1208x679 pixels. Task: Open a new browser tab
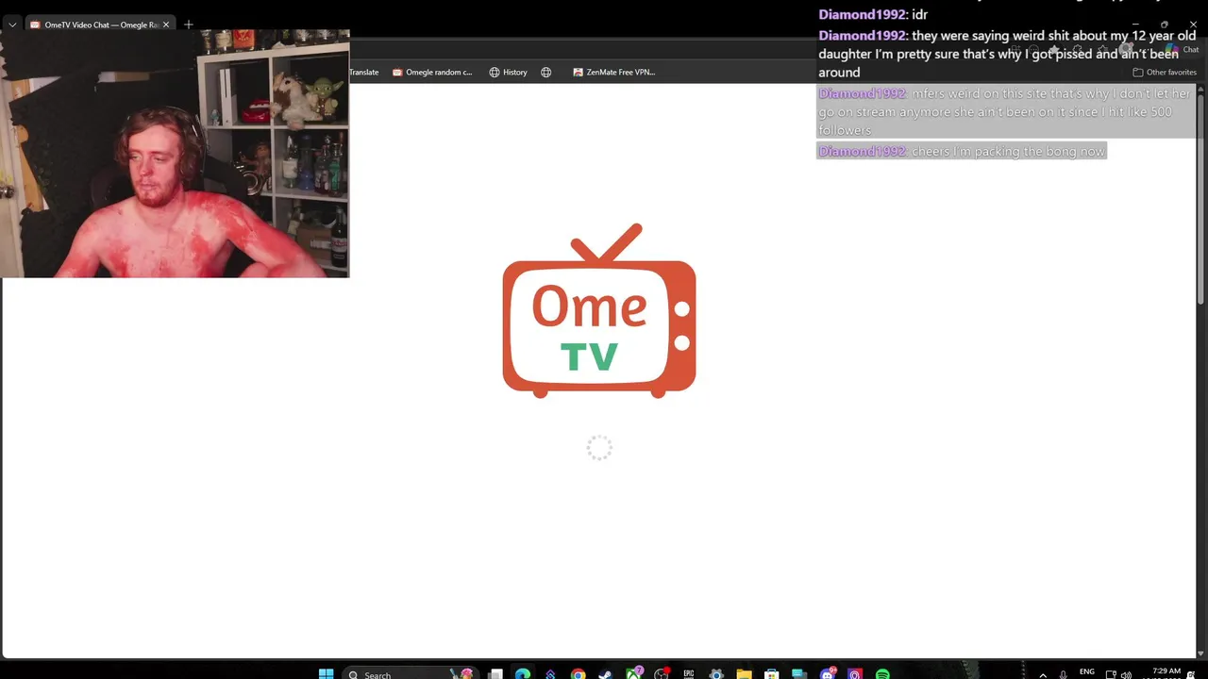click(x=189, y=25)
